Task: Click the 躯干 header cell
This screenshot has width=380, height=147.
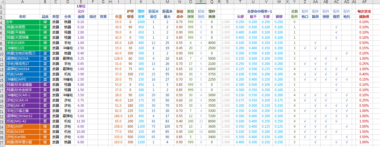Action: 253,17
